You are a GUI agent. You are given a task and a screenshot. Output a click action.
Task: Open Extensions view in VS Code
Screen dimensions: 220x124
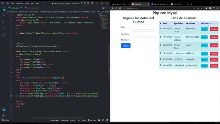pyautogui.click(x=3, y=35)
